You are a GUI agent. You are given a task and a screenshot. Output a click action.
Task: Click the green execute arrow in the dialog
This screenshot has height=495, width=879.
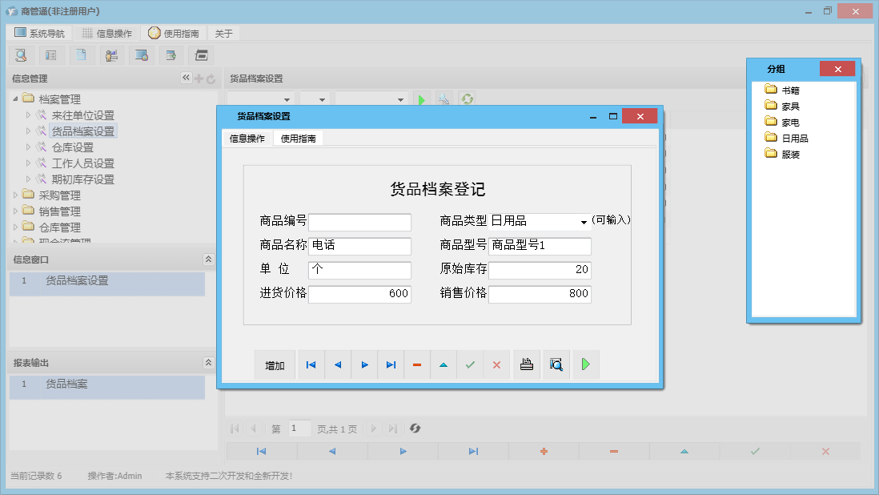click(585, 364)
